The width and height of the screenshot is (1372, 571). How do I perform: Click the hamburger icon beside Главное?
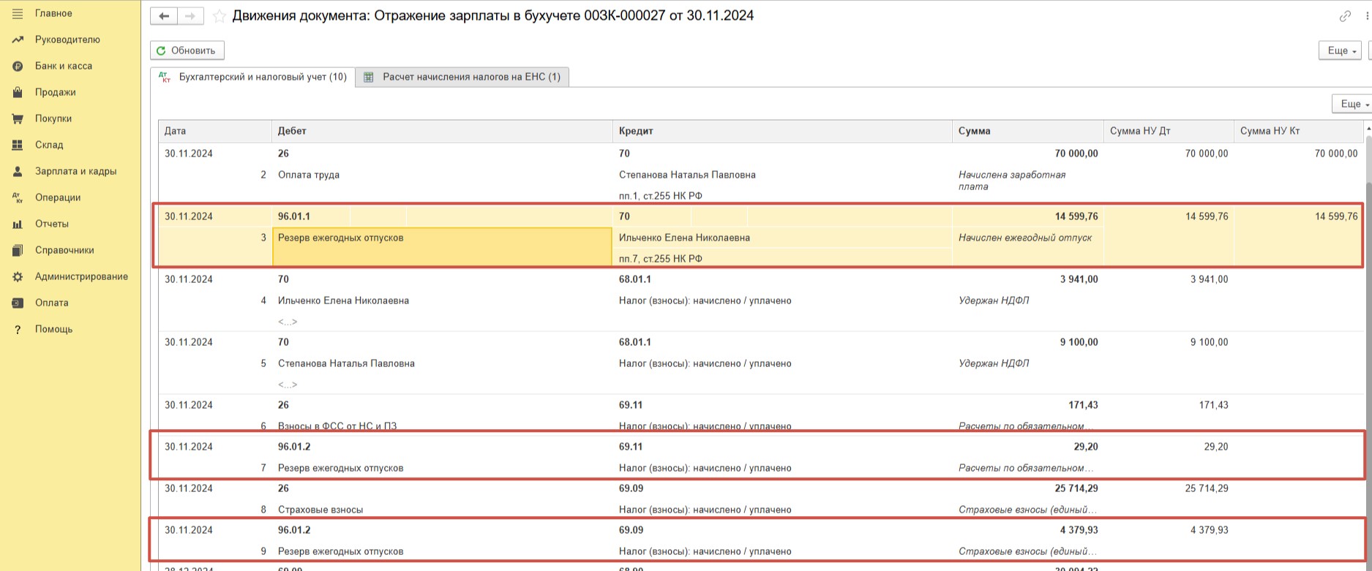[x=18, y=14]
